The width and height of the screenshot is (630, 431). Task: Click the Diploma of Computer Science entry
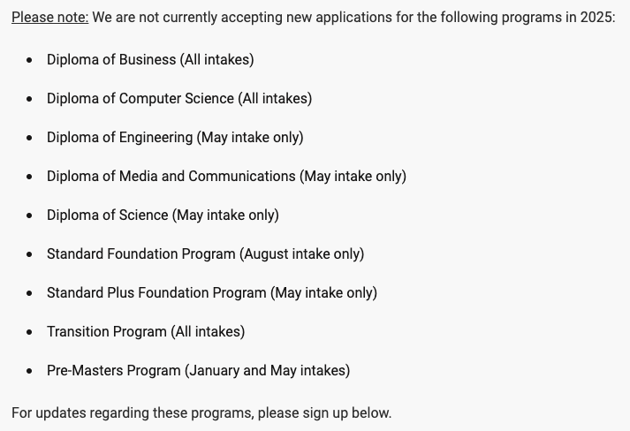point(179,98)
